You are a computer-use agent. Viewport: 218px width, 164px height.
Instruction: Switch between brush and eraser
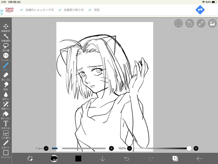[30, 159]
